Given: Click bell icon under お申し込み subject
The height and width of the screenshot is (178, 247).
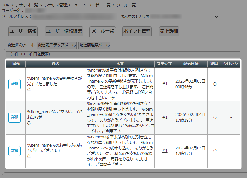Looking at the screenshot, I should [x=29, y=156].
